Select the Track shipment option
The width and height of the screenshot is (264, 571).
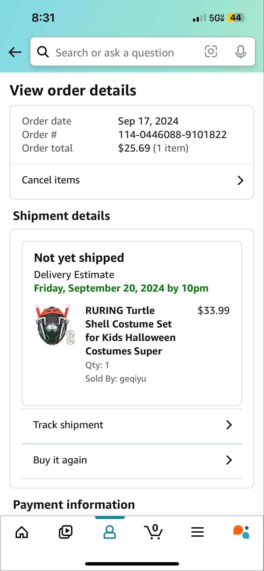tap(68, 425)
